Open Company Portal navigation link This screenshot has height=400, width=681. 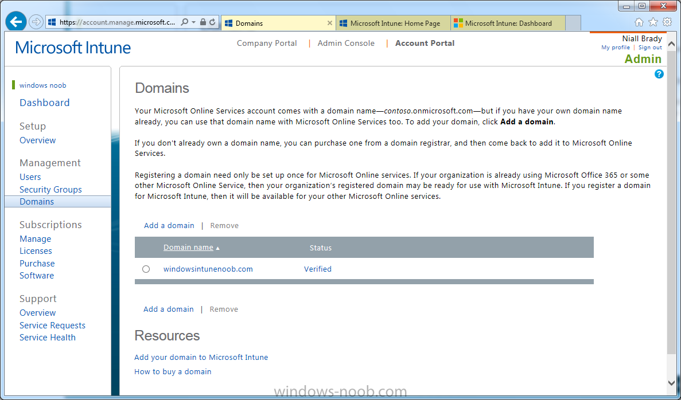coord(267,44)
